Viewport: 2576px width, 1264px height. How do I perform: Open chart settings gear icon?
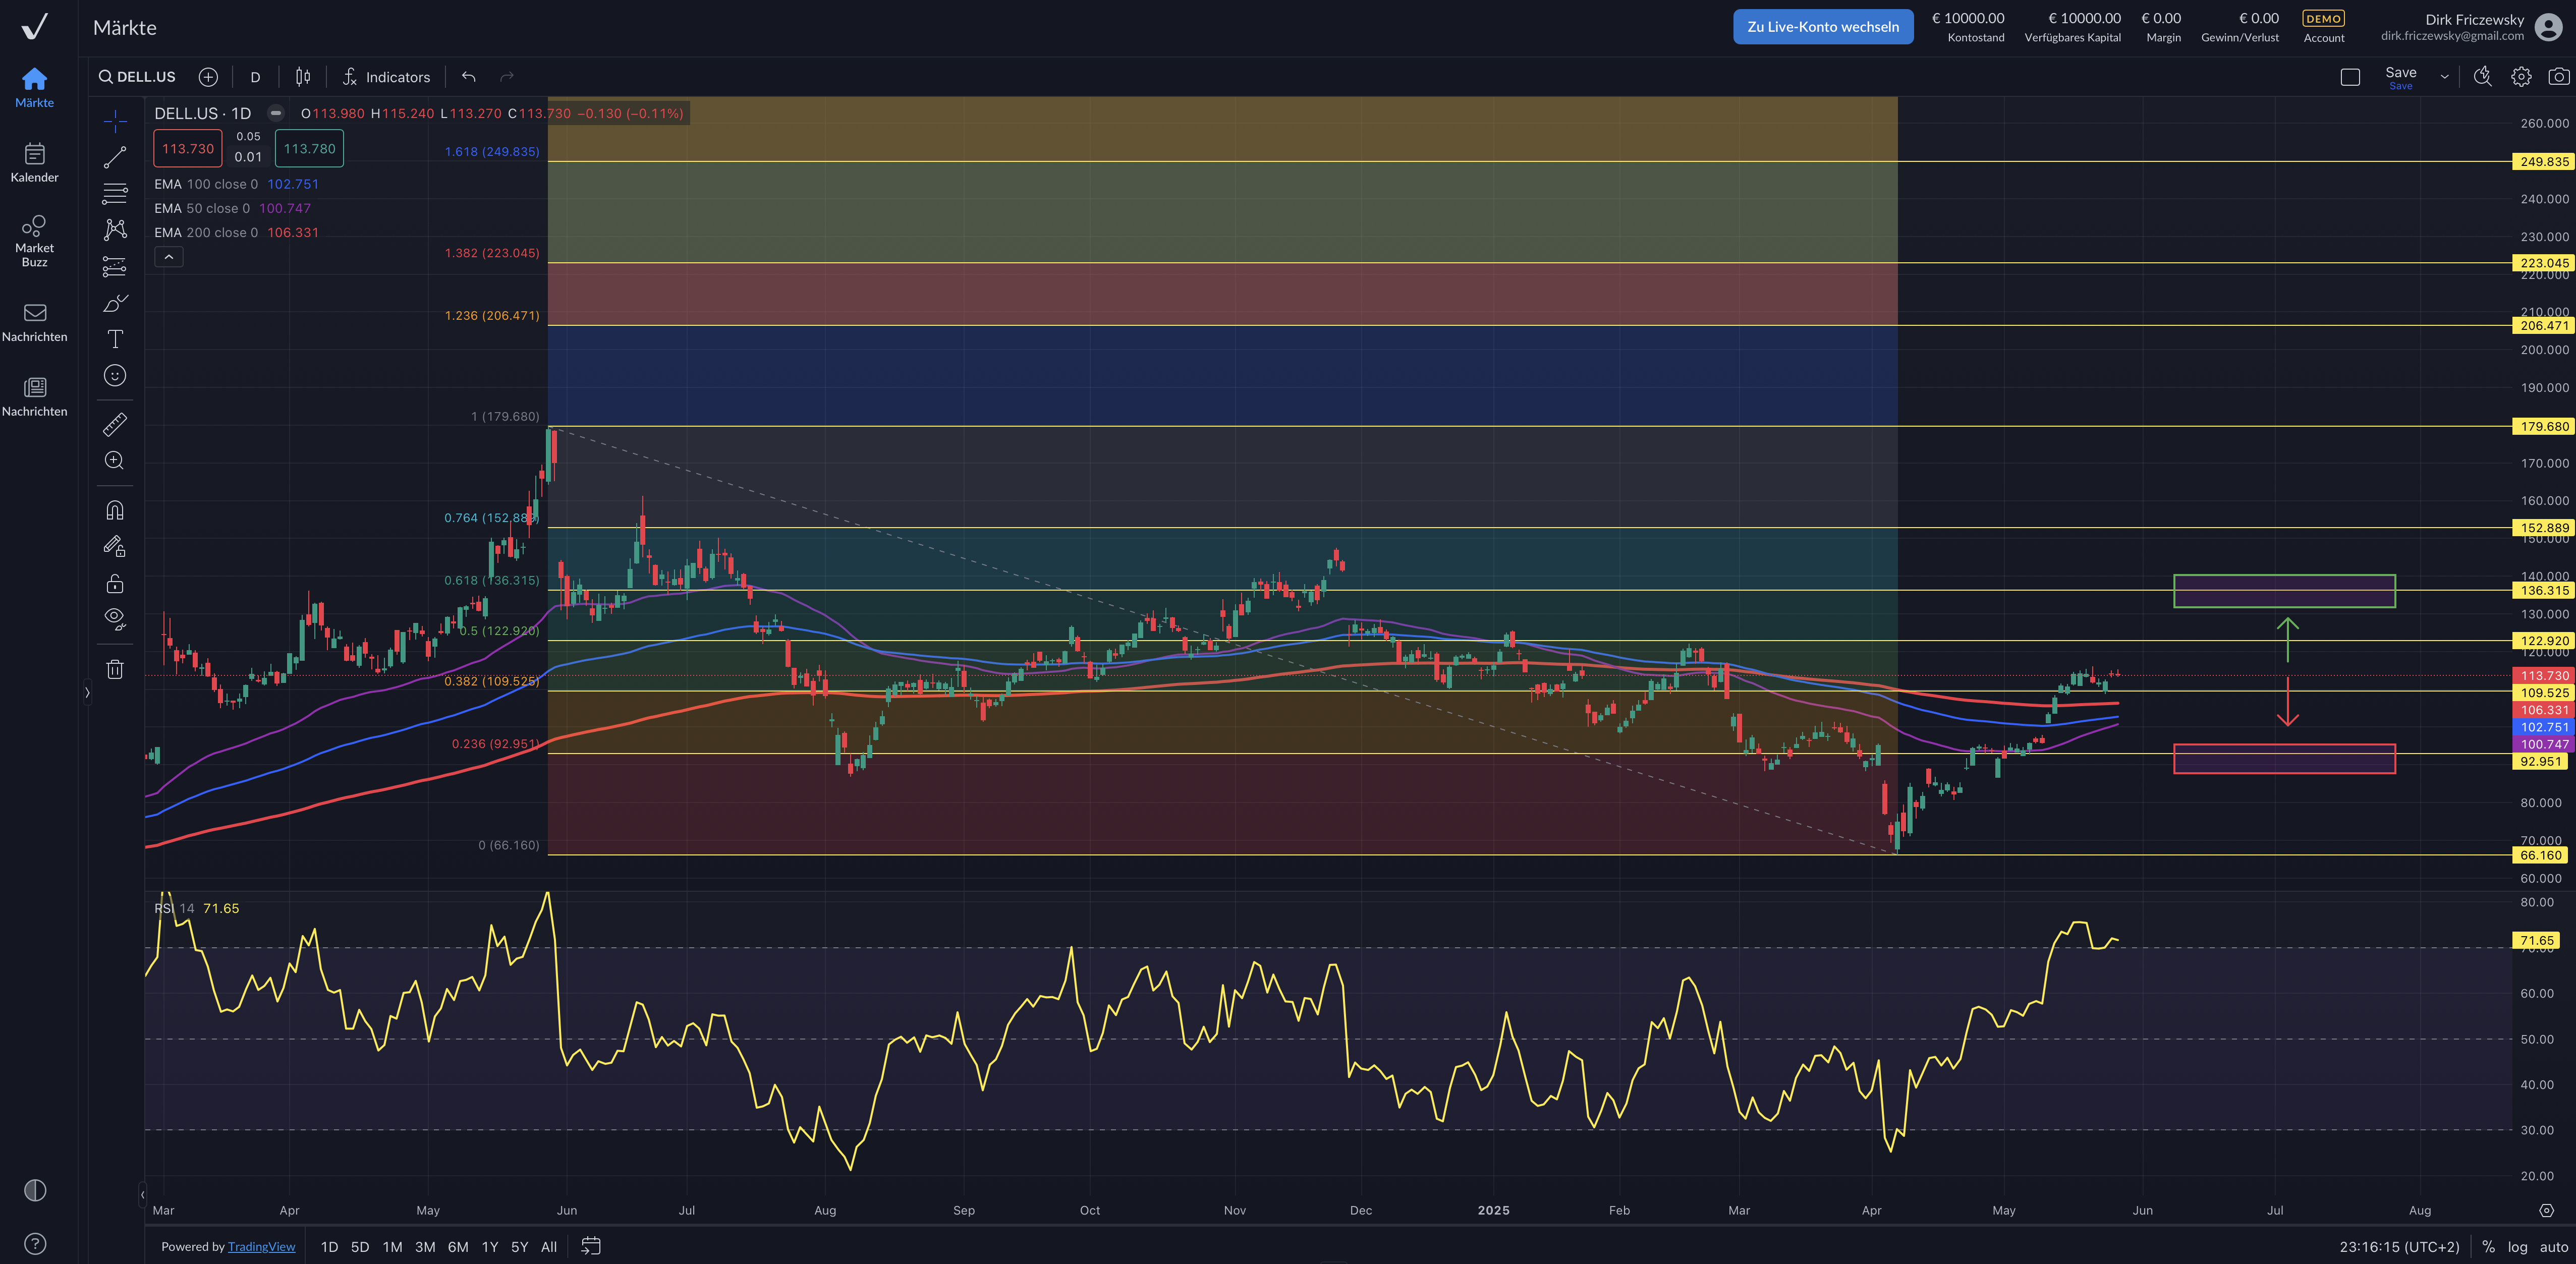[x=2520, y=77]
